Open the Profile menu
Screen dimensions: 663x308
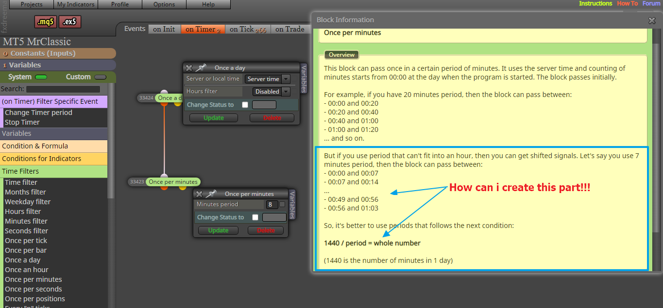[x=120, y=4]
